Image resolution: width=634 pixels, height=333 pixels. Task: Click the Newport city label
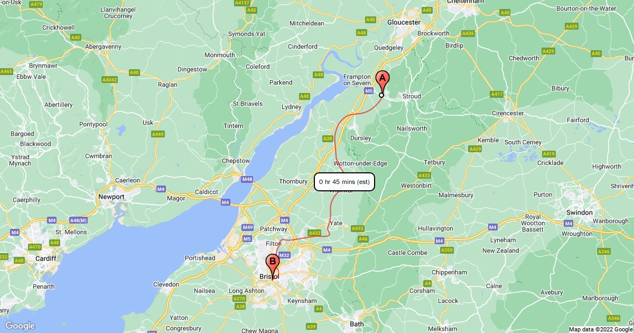click(111, 197)
